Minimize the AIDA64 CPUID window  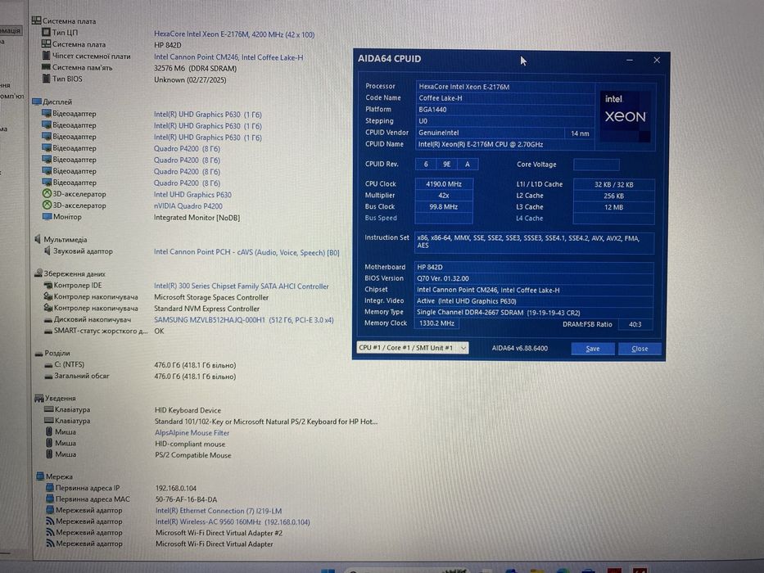point(630,60)
